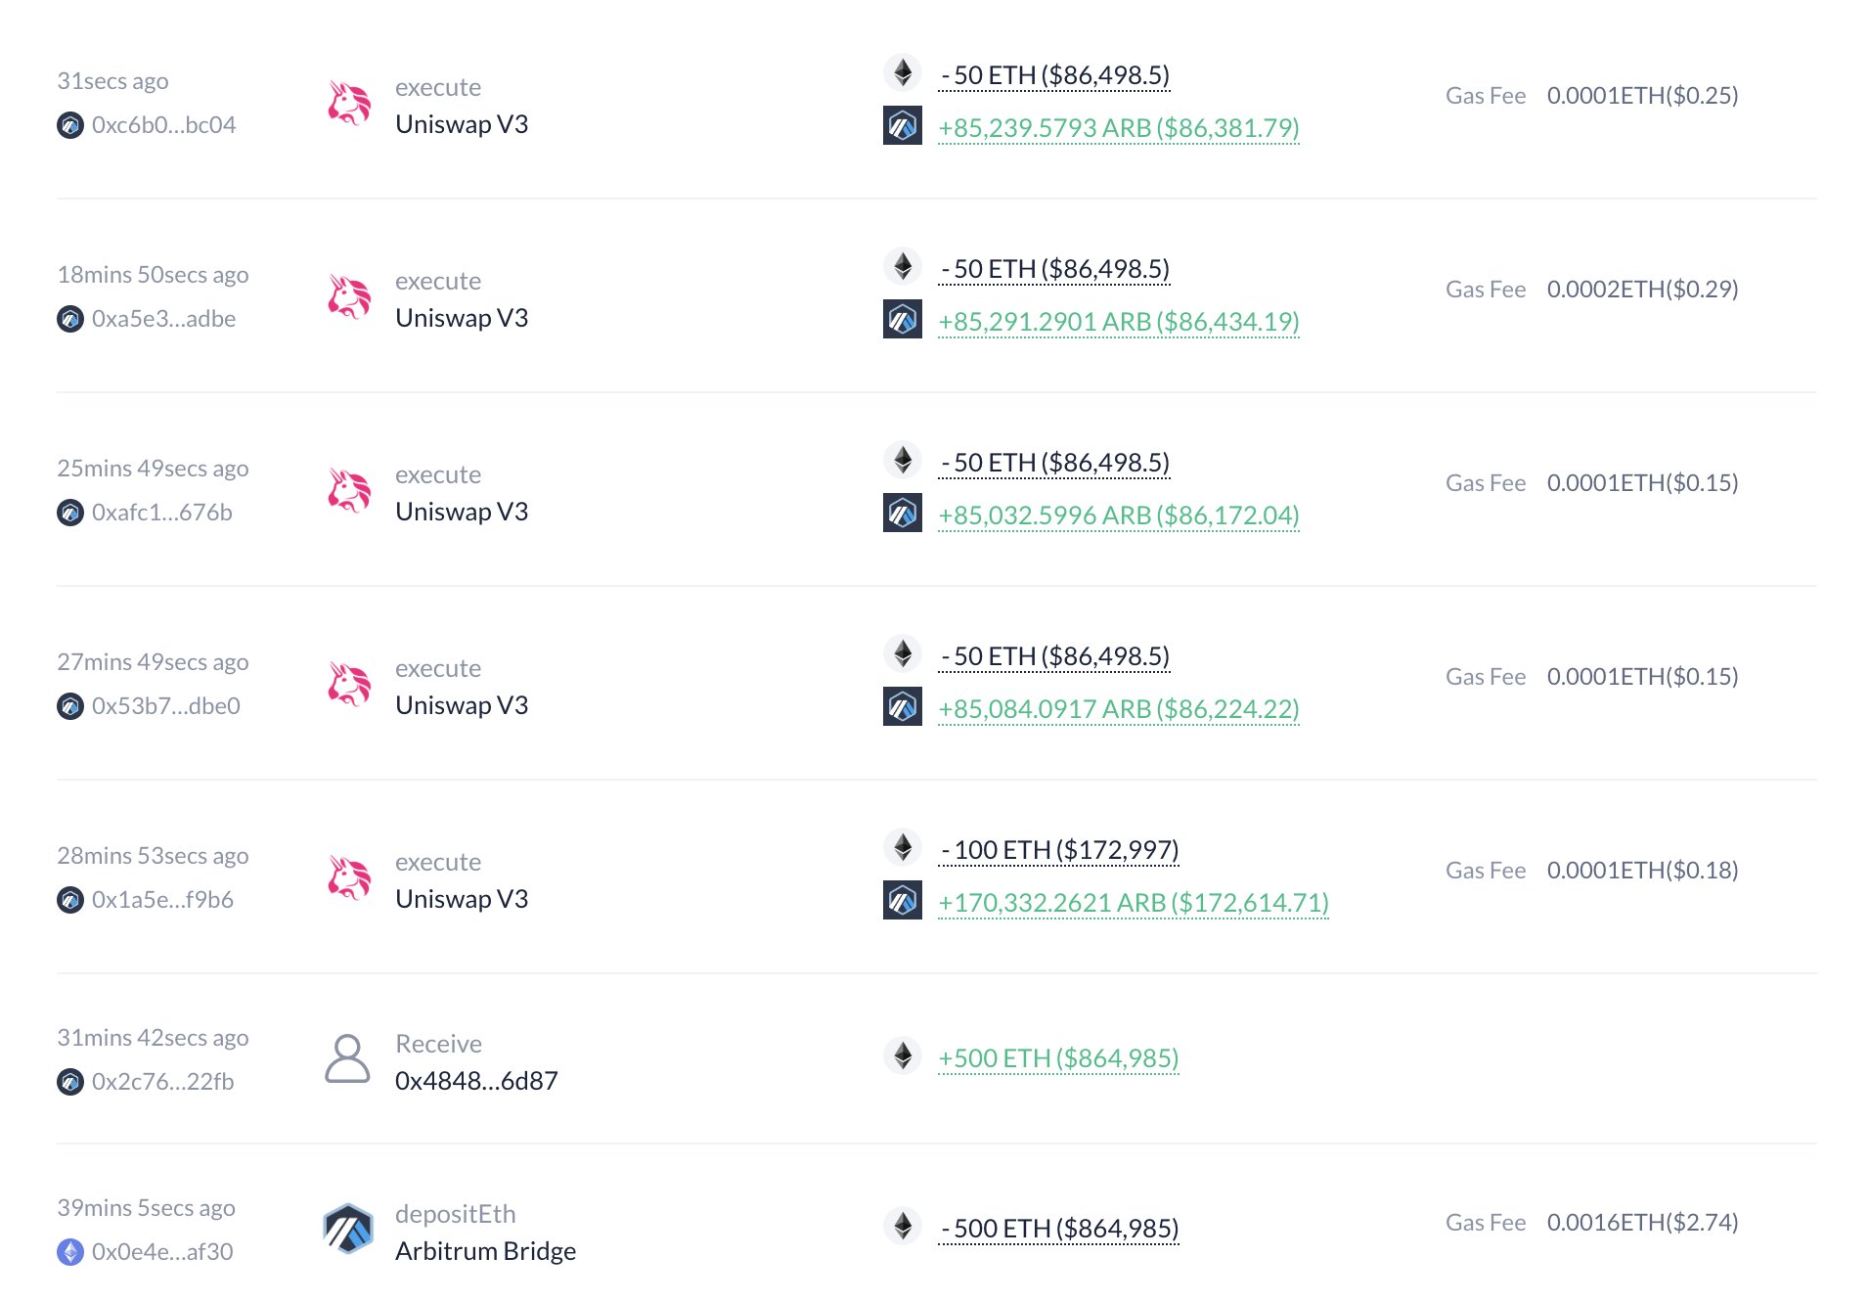Click the Uniswap unicorn icon beside 0xc6b0...bc04
Image resolution: width=1870 pixels, height=1301 pixels.
tap(349, 104)
